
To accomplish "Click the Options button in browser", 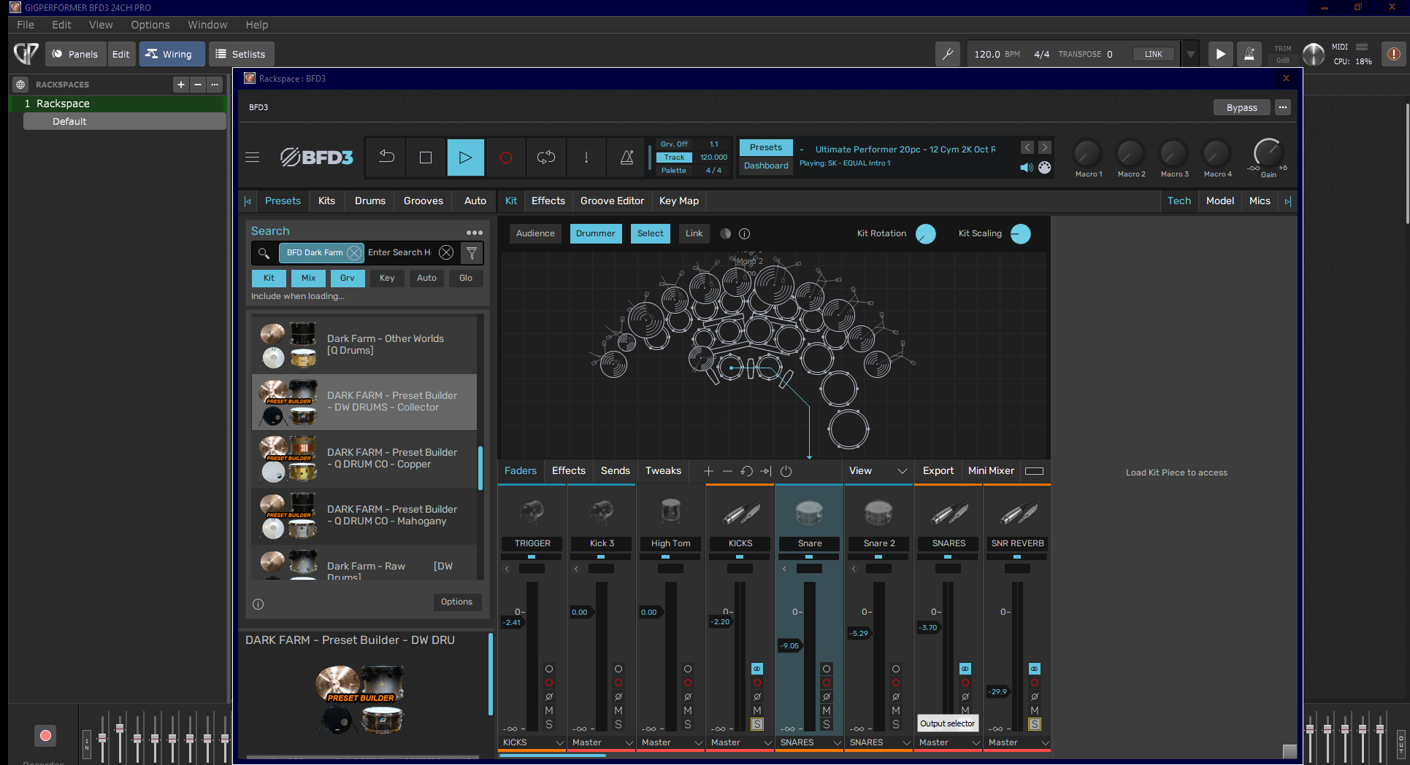I will click(x=456, y=602).
